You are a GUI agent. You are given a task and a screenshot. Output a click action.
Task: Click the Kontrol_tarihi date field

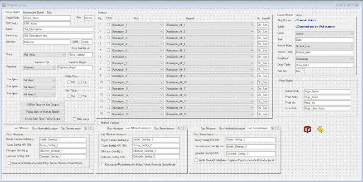pyautogui.click(x=324, y=53)
